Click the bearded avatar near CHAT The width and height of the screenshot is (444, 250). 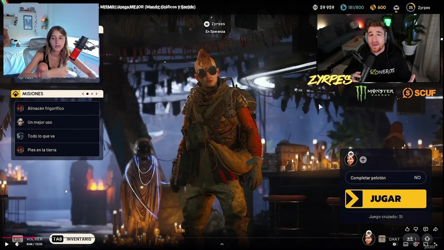point(369,238)
